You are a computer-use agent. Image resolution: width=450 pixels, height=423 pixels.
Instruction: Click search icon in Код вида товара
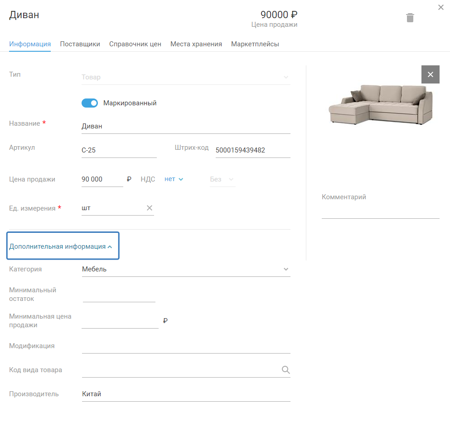click(285, 370)
